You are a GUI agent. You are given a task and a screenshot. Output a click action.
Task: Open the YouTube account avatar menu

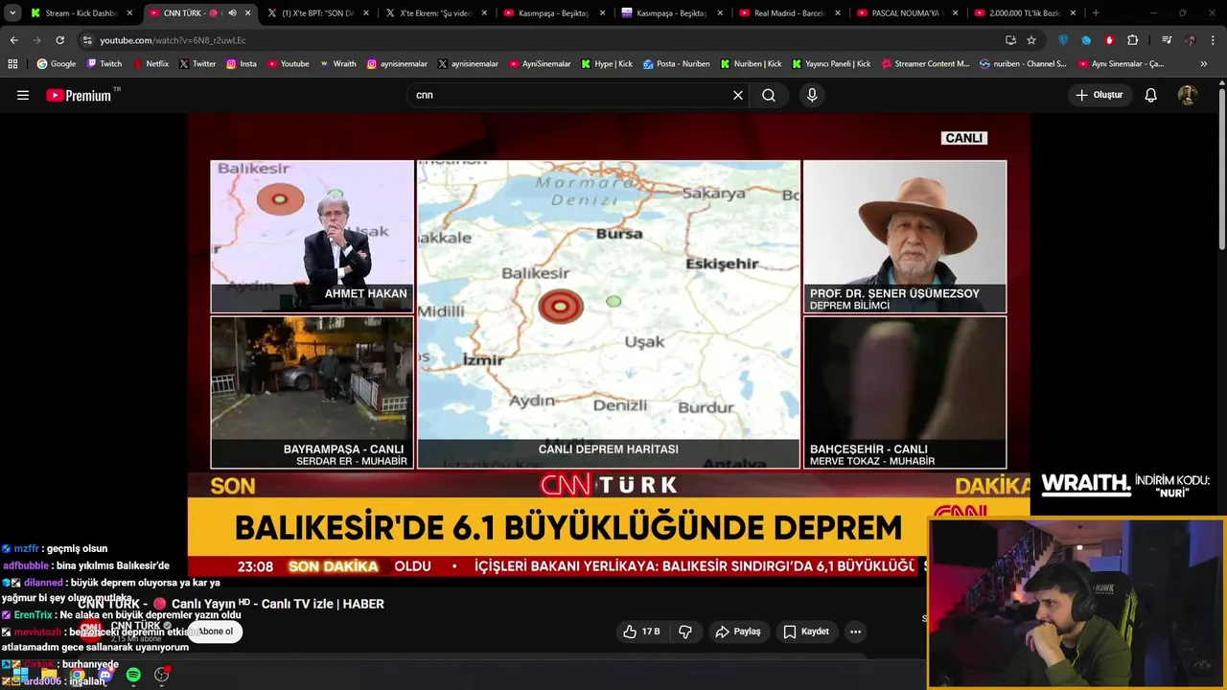(x=1187, y=95)
